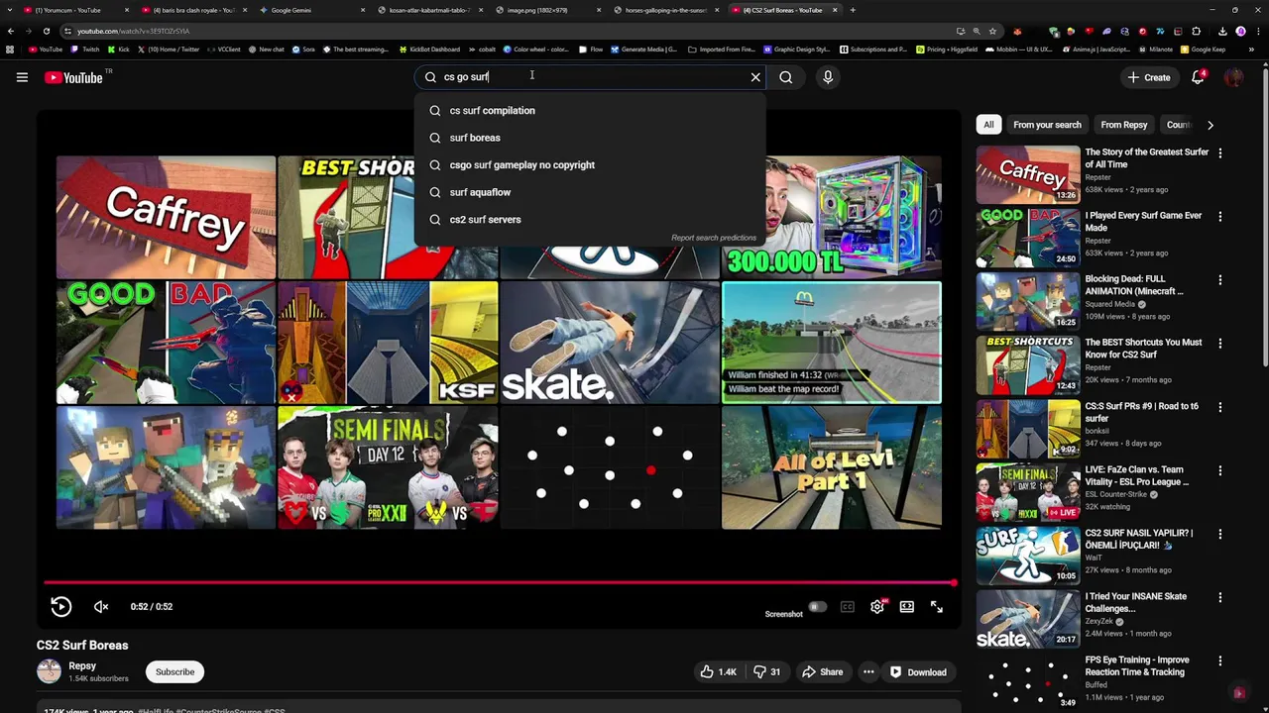The image size is (1269, 713).
Task: Dislike the video (31)
Action: pyautogui.click(x=766, y=672)
